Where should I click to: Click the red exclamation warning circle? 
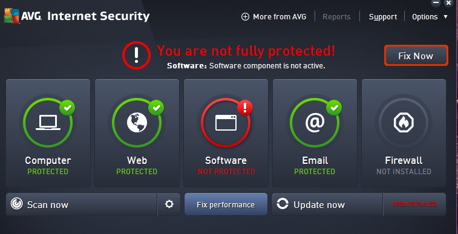(136, 56)
